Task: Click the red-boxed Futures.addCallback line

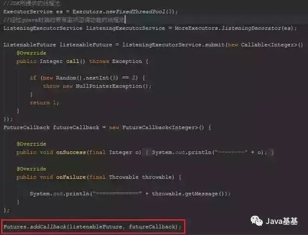Action: click(92, 226)
